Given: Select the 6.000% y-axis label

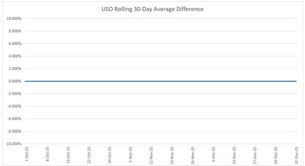Looking at the screenshot, I should click(15, 44).
